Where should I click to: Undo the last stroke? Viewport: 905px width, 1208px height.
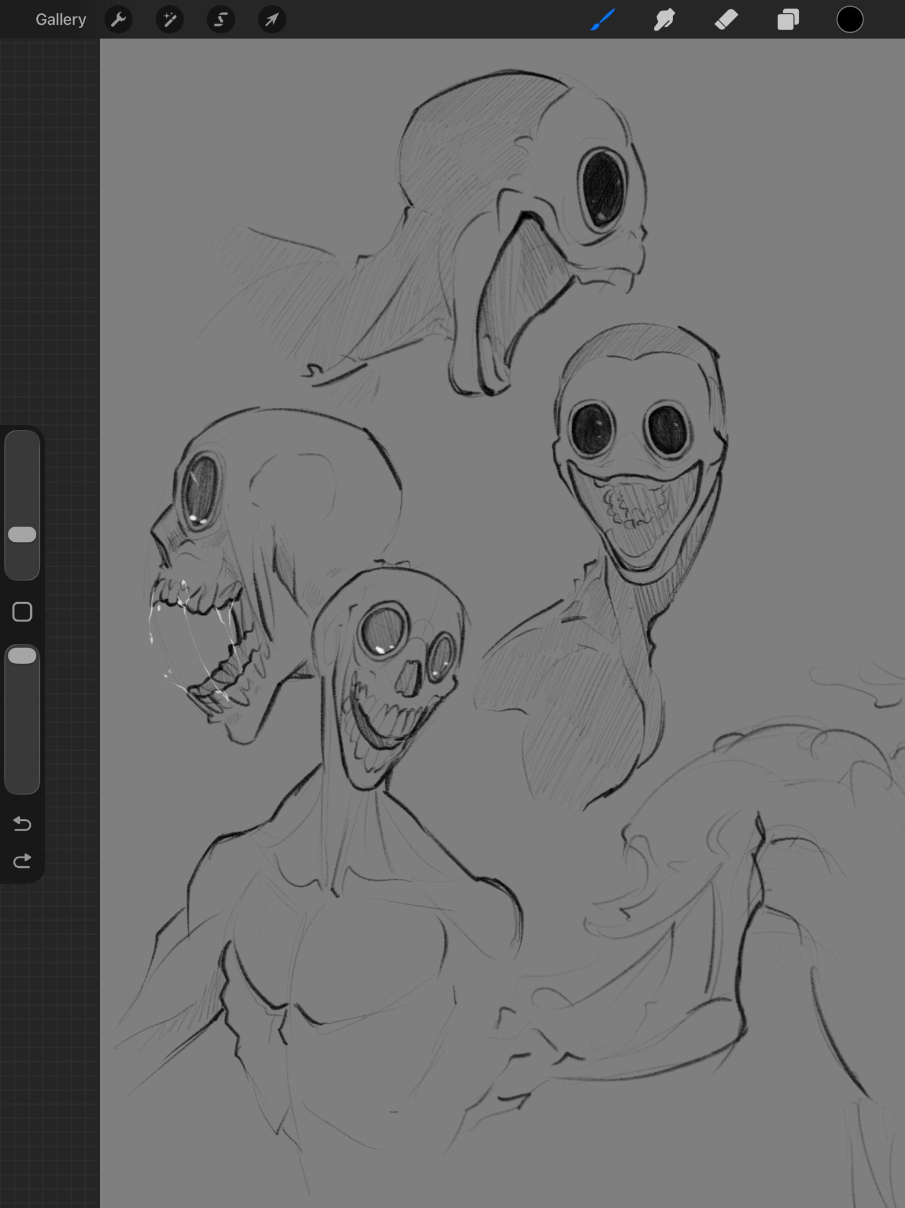coord(22,824)
